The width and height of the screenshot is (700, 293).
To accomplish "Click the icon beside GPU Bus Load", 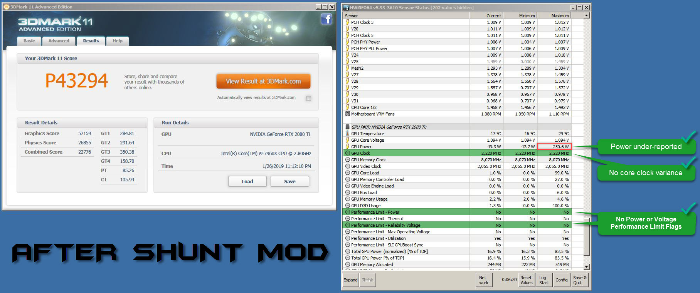I will coord(348,193).
